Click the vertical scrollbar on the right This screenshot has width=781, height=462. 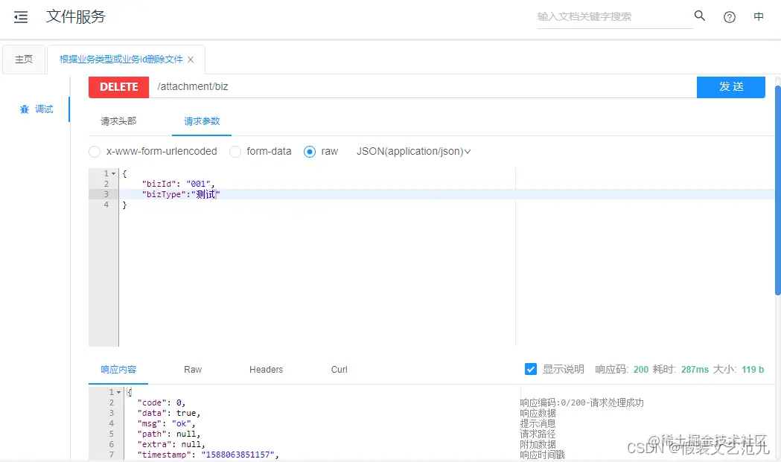[x=777, y=189]
